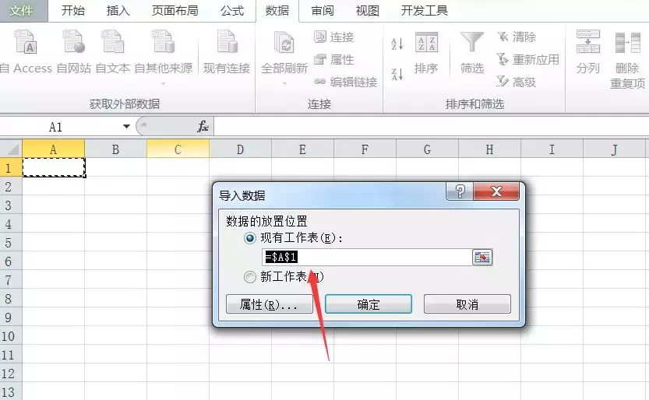Viewport: 649px width, 400px height.
Task: Click Connections (连接) in ribbon
Action: [x=333, y=37]
